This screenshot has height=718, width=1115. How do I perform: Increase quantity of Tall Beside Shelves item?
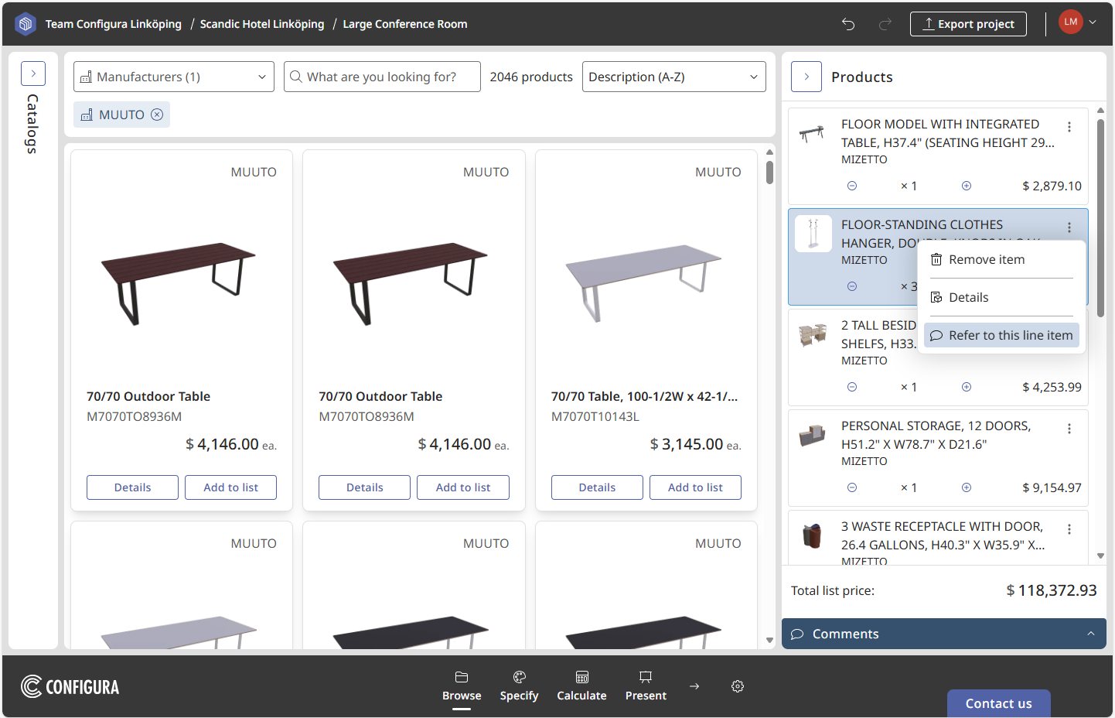coord(967,387)
